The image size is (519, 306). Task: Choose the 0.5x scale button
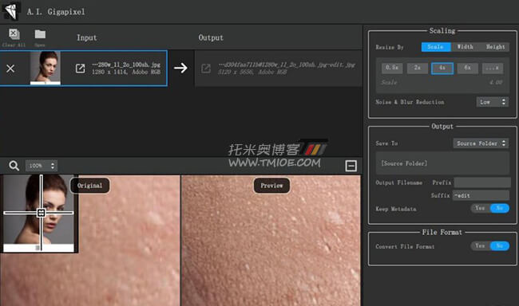392,68
